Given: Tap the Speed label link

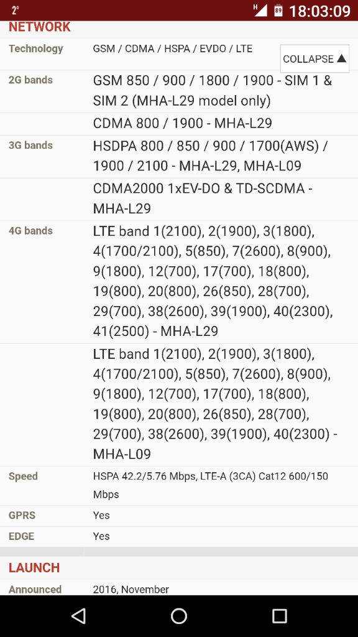Looking at the screenshot, I should click(23, 476).
